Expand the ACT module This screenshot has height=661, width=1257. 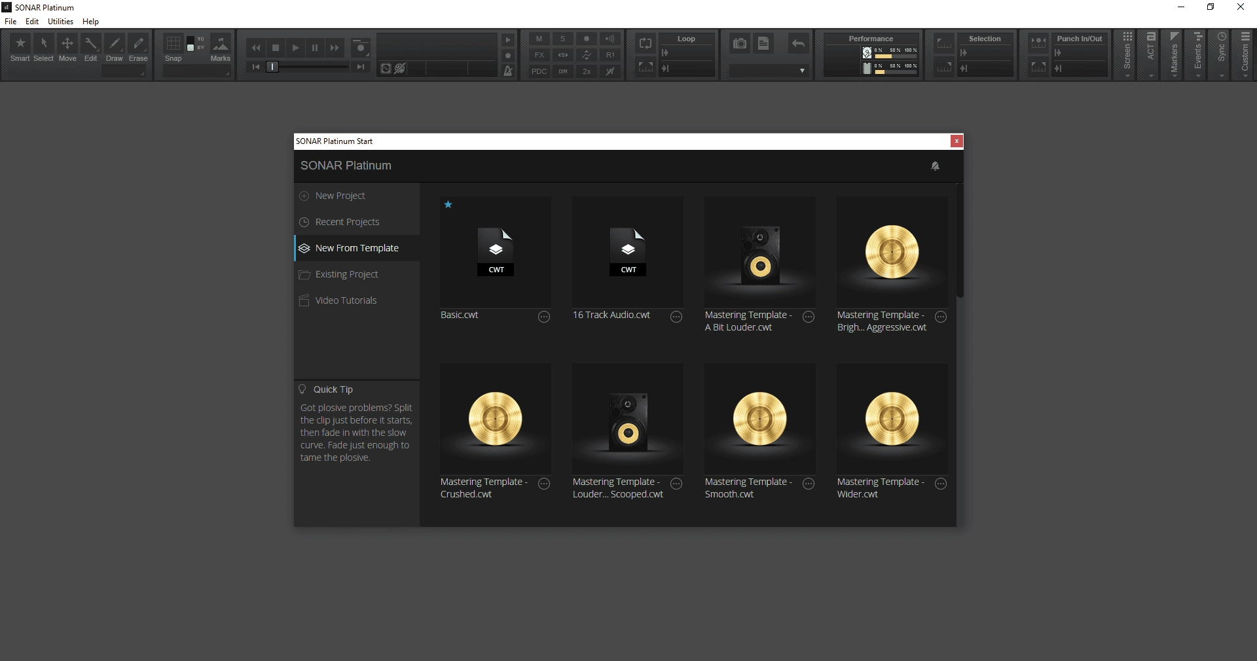tap(1151, 55)
